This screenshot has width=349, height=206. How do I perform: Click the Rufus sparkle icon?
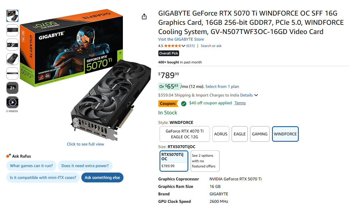pyautogui.click(x=8, y=155)
